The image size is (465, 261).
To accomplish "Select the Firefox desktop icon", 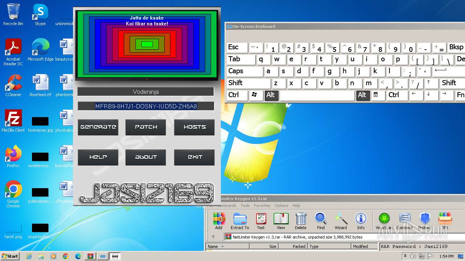I will click(13, 156).
